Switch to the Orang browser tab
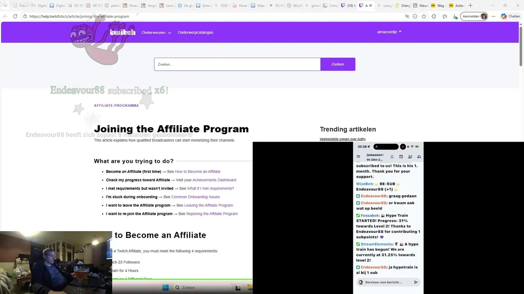This screenshot has width=524, height=294. click(402, 5)
